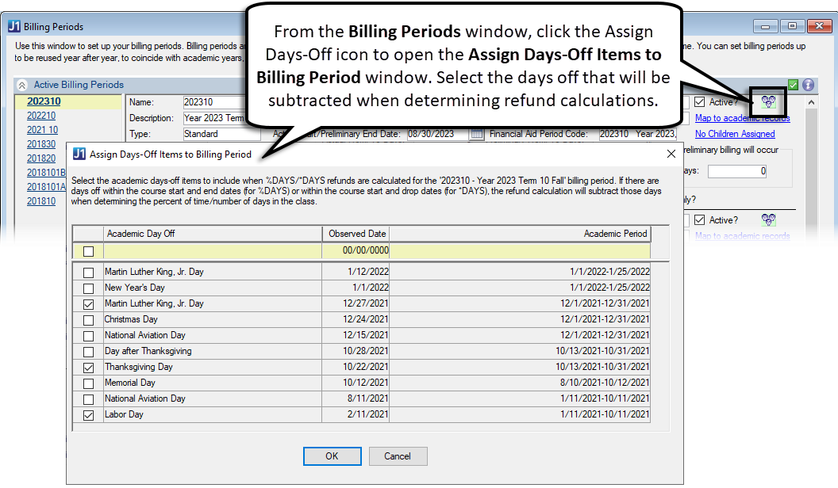Toggle the second Active? checkbox

pos(700,219)
